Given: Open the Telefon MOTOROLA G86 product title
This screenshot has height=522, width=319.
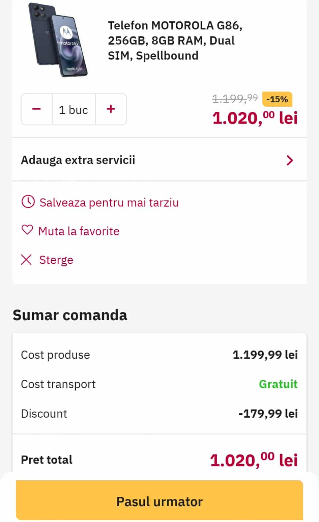Looking at the screenshot, I should click(x=175, y=41).
